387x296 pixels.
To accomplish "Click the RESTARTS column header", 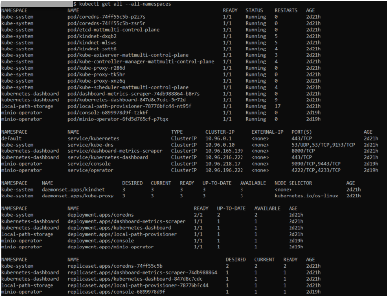I will 286,10.
